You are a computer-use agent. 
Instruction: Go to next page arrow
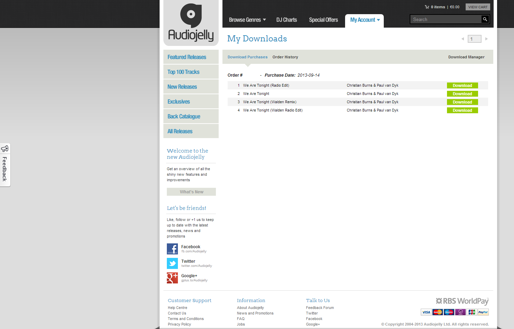pos(486,39)
